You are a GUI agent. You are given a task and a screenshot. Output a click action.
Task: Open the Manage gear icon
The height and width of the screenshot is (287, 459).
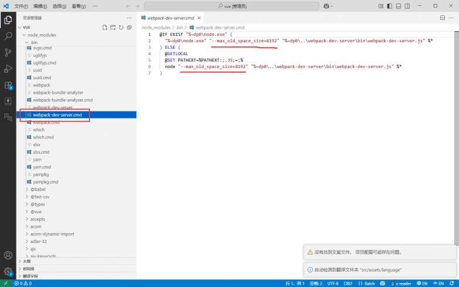pos(8,271)
